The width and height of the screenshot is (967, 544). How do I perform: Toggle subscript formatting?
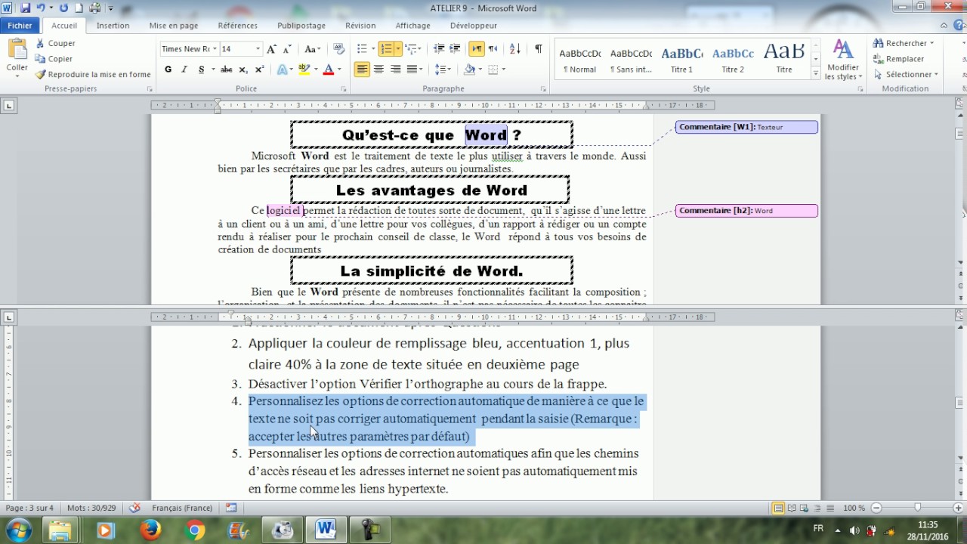(243, 70)
